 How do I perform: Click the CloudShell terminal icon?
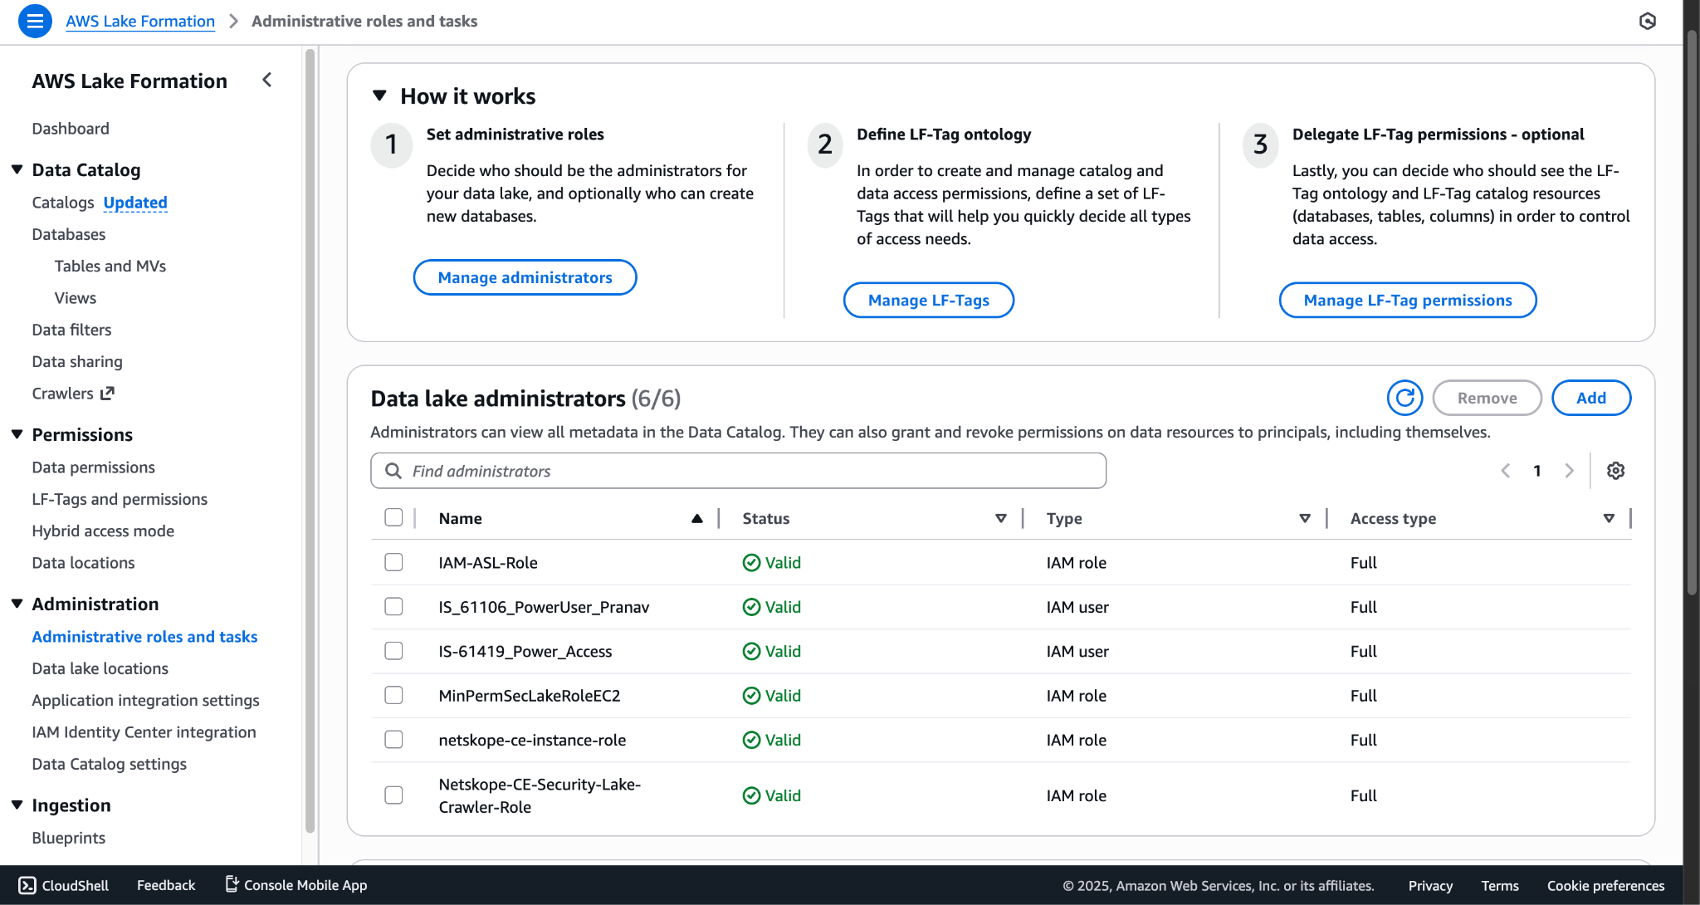27,885
